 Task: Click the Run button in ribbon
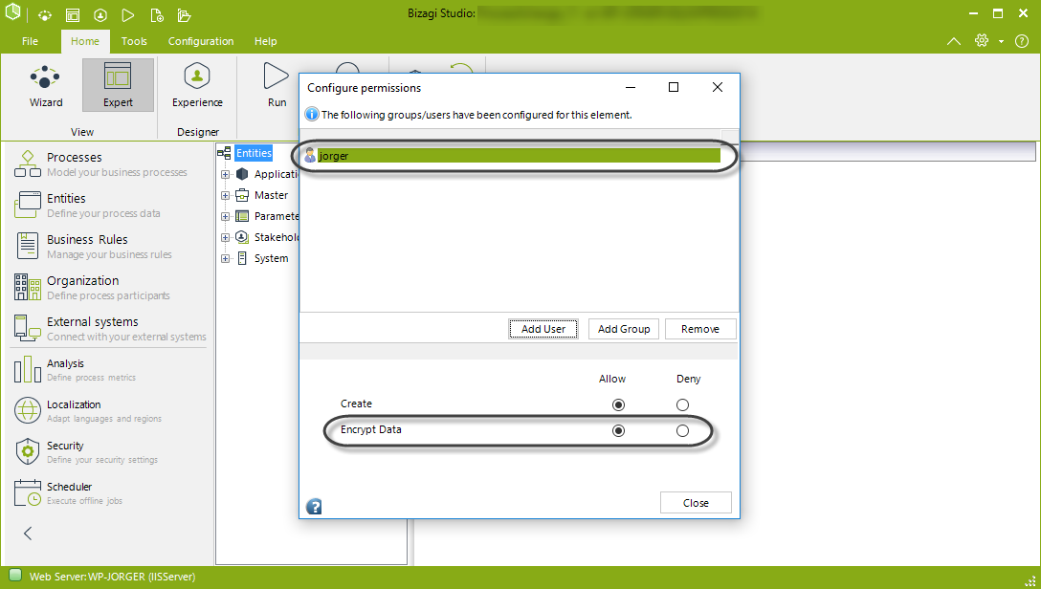point(277,85)
